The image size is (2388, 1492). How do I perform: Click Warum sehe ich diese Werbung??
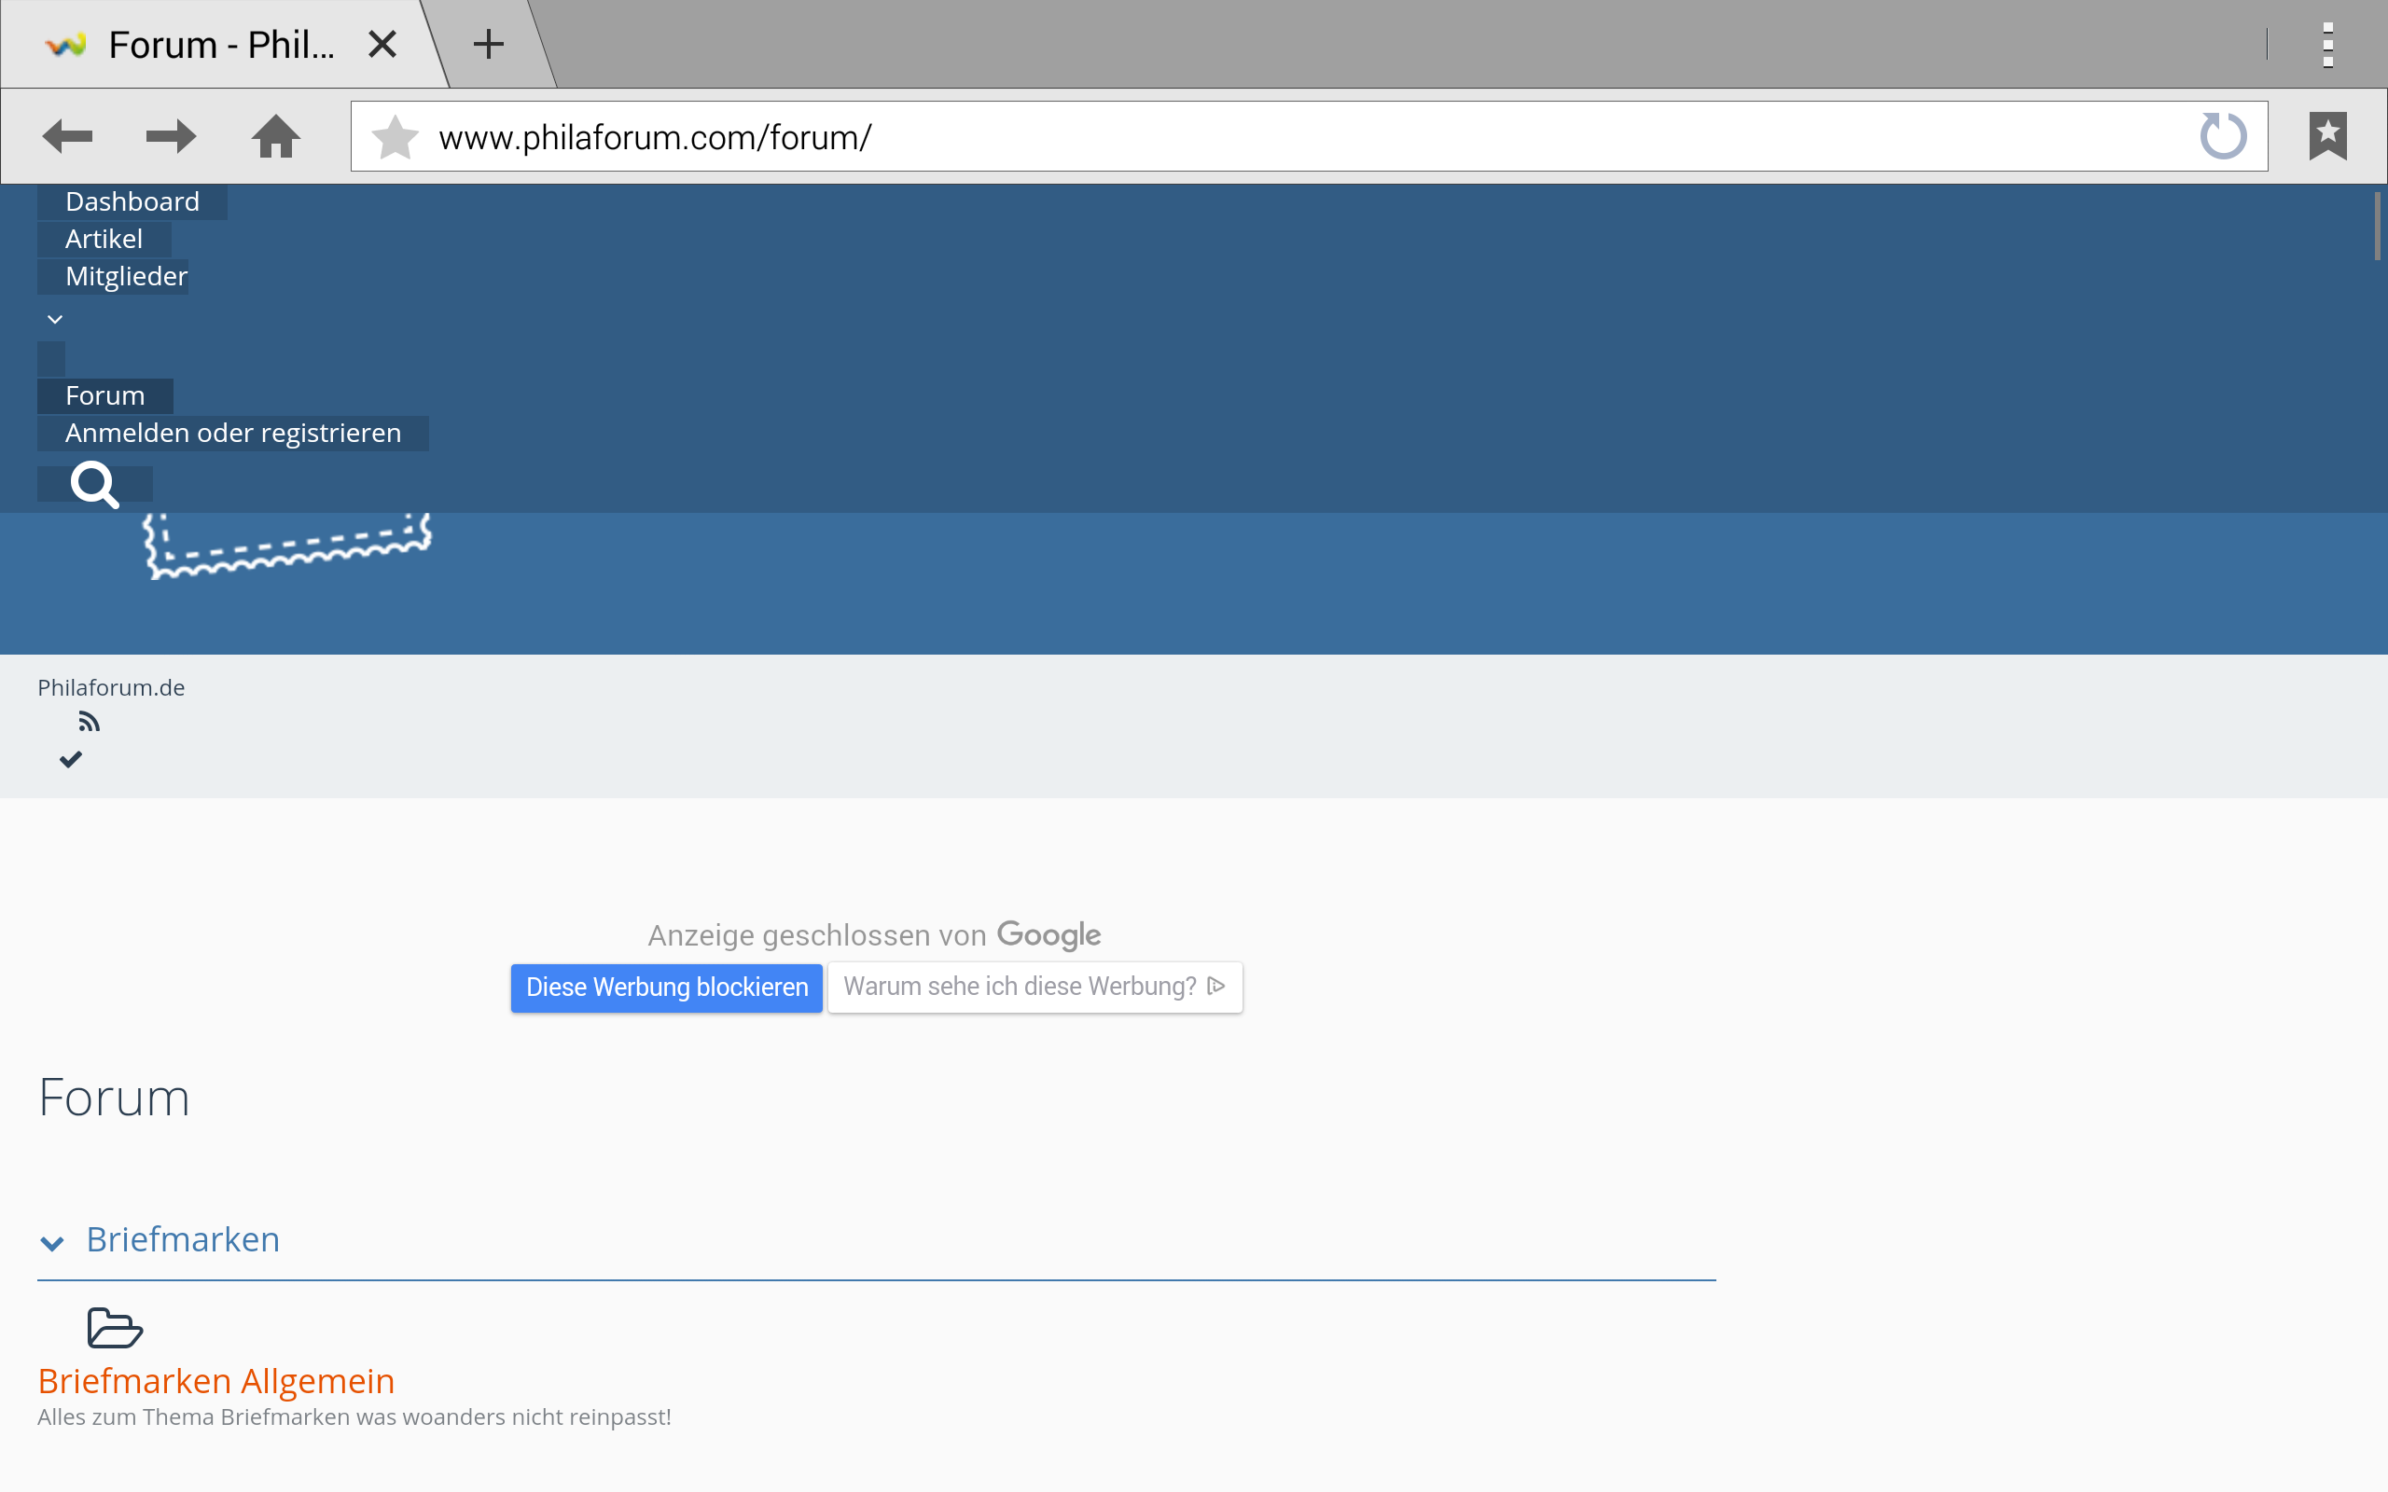click(1034, 987)
